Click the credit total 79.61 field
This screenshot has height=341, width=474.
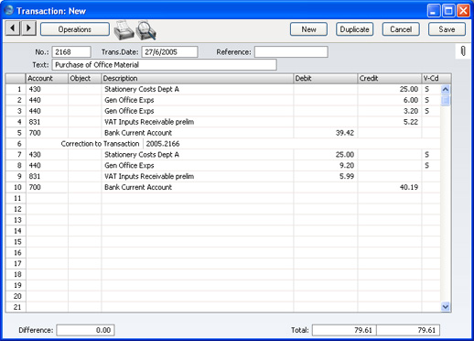(408, 330)
